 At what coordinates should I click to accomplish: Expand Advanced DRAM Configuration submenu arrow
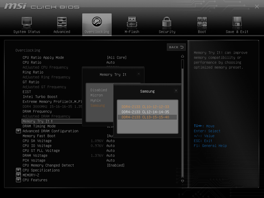point(18,131)
